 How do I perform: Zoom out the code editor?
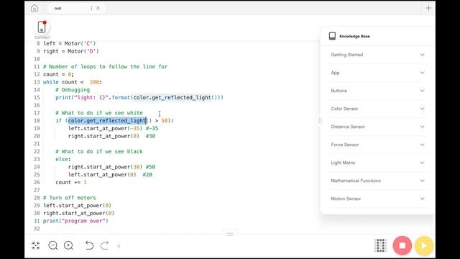point(53,245)
